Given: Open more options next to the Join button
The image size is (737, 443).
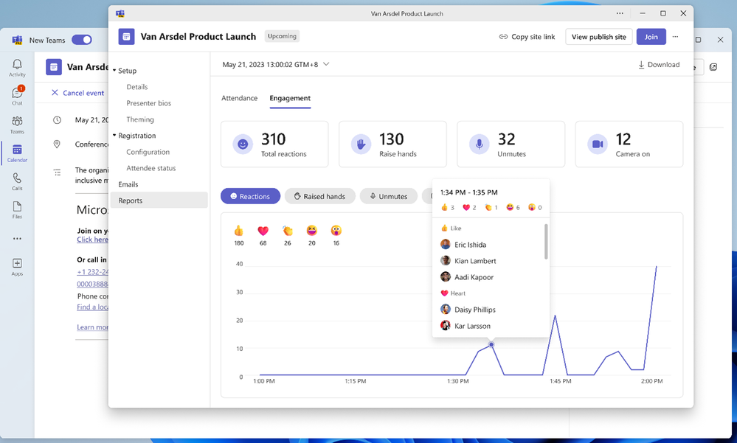Looking at the screenshot, I should click(x=676, y=37).
